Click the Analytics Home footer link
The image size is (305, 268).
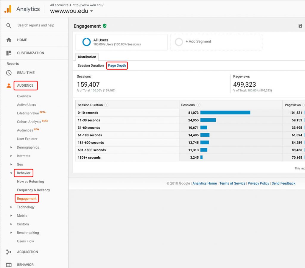coord(205,183)
